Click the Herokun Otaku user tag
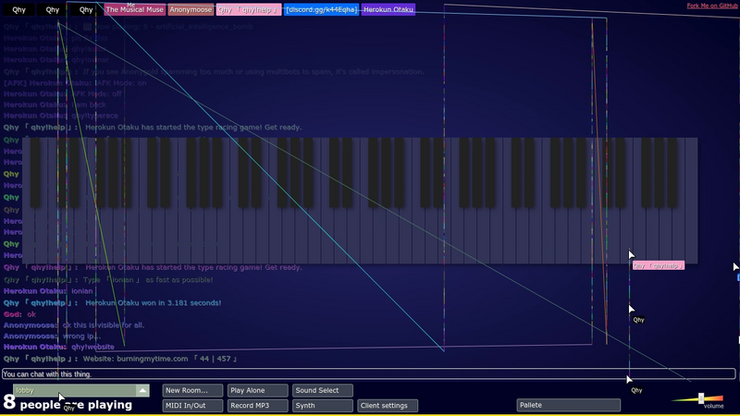The height and width of the screenshot is (416, 740). [388, 9]
